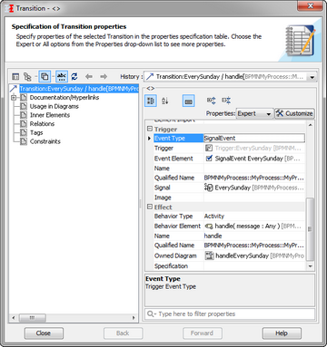Screen dimensions: 327x347
Task: Click the first tree toolbar layout icon
Action: pyautogui.click(x=15, y=77)
